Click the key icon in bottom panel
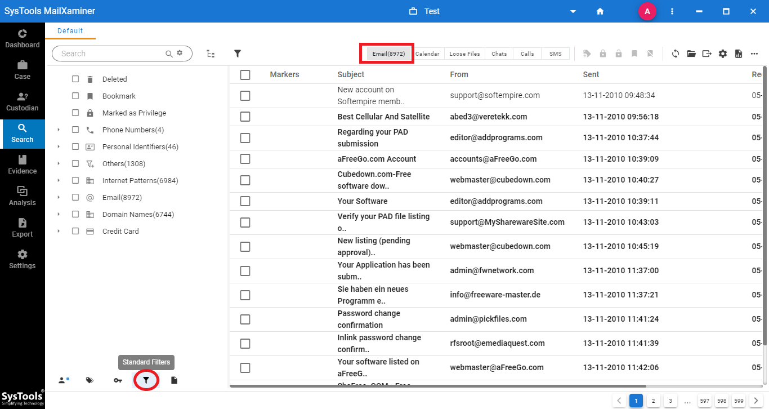The height and width of the screenshot is (409, 769). 118,380
